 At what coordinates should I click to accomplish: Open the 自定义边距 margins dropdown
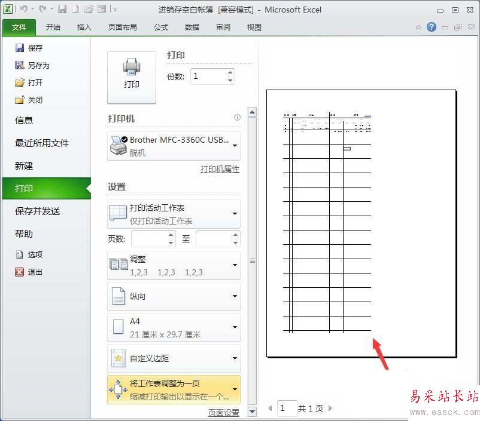tap(174, 358)
